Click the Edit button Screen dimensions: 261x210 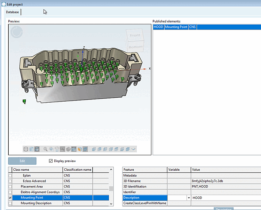click(x=22, y=161)
